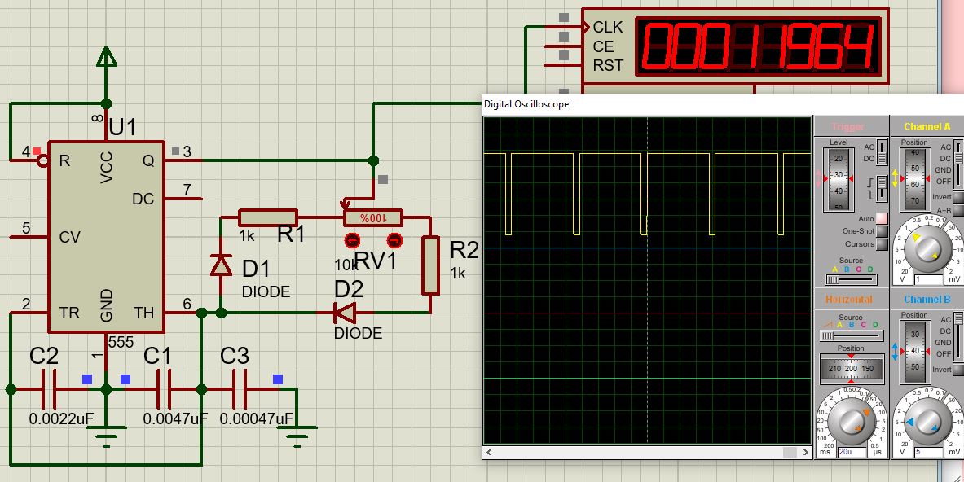Click the Channel B volts value field

(x=927, y=452)
